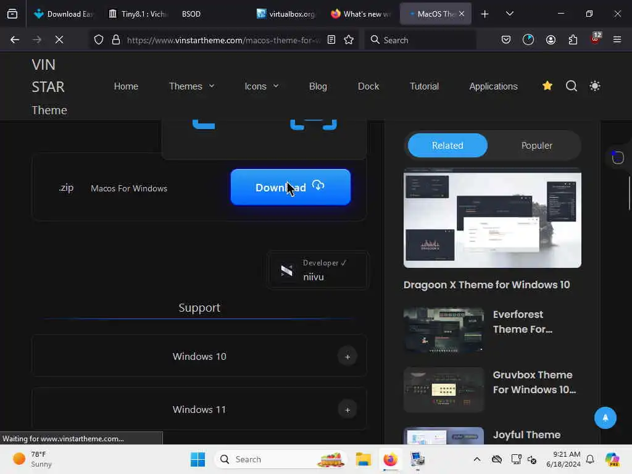Open Firefox tab overview icon
632x474 pixels.
(12, 14)
